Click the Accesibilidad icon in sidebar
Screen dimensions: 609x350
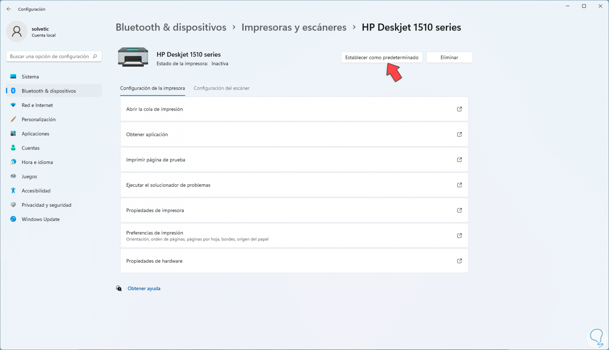coord(13,190)
